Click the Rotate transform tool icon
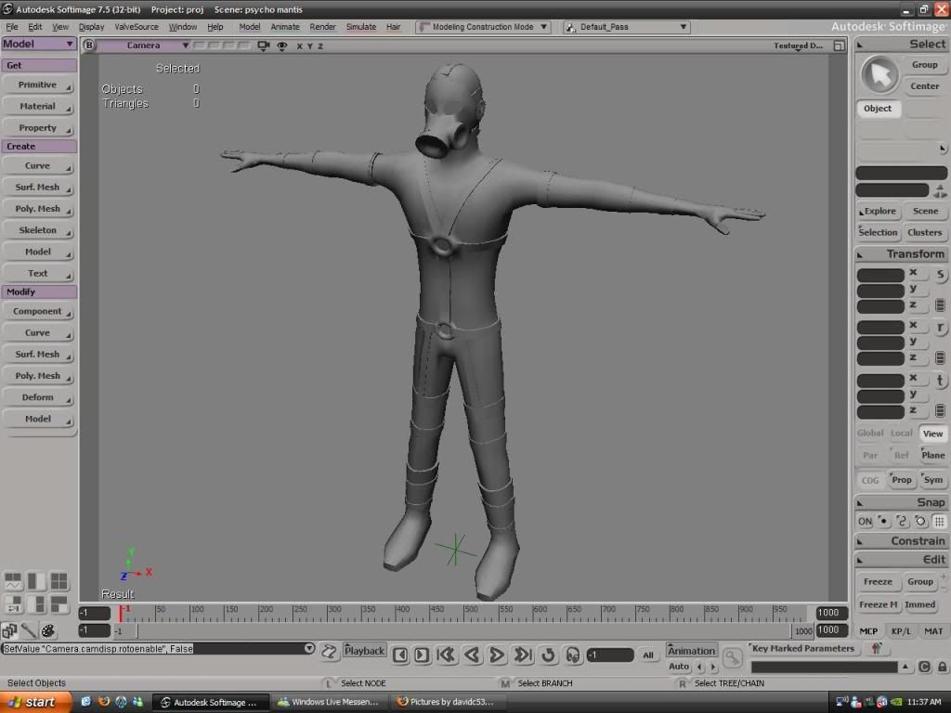Screen dimensions: 951x713 [940, 328]
